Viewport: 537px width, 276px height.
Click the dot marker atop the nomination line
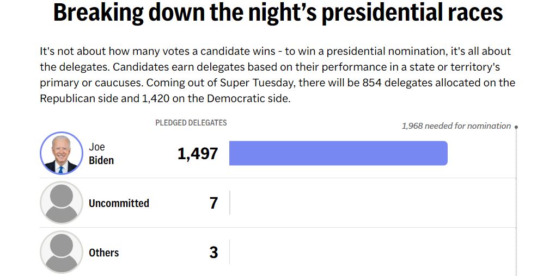click(516, 127)
